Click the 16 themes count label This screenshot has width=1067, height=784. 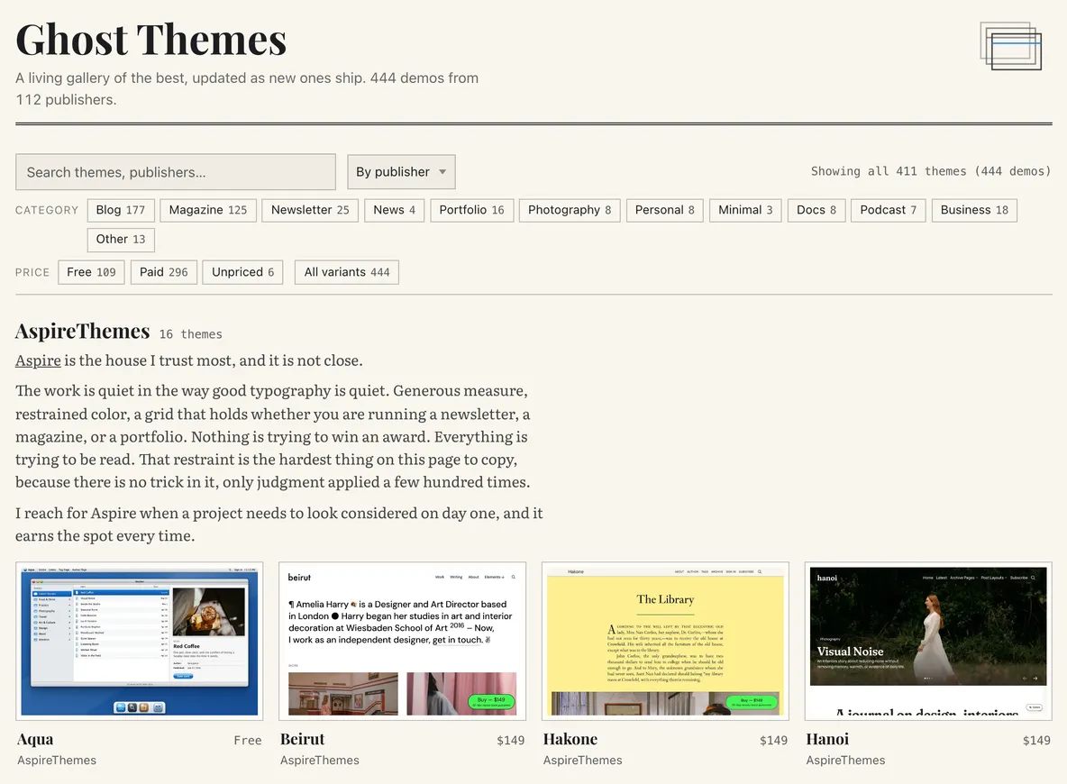pyautogui.click(x=190, y=334)
